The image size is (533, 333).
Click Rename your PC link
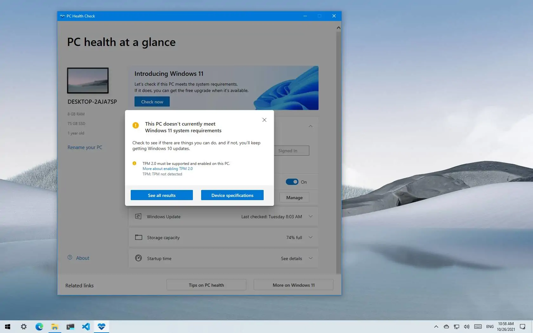pos(85,147)
